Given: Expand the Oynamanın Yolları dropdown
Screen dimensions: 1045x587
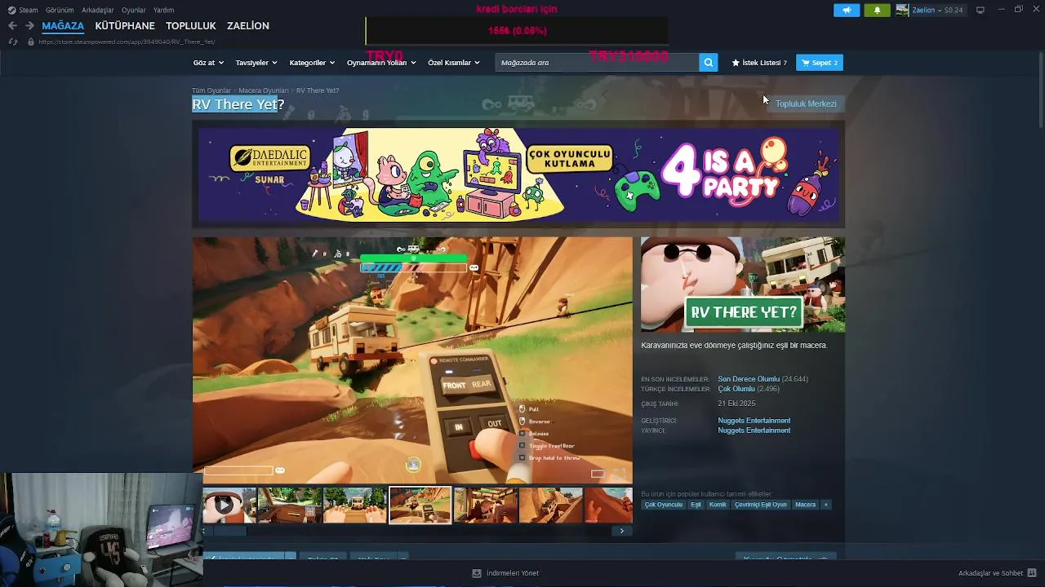Looking at the screenshot, I should click(381, 63).
